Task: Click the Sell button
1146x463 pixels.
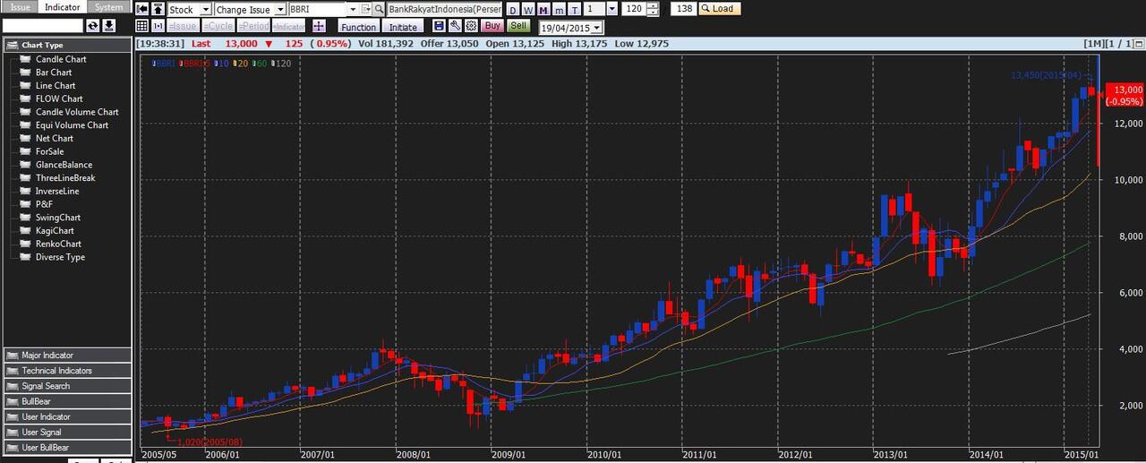Action: coord(518,26)
